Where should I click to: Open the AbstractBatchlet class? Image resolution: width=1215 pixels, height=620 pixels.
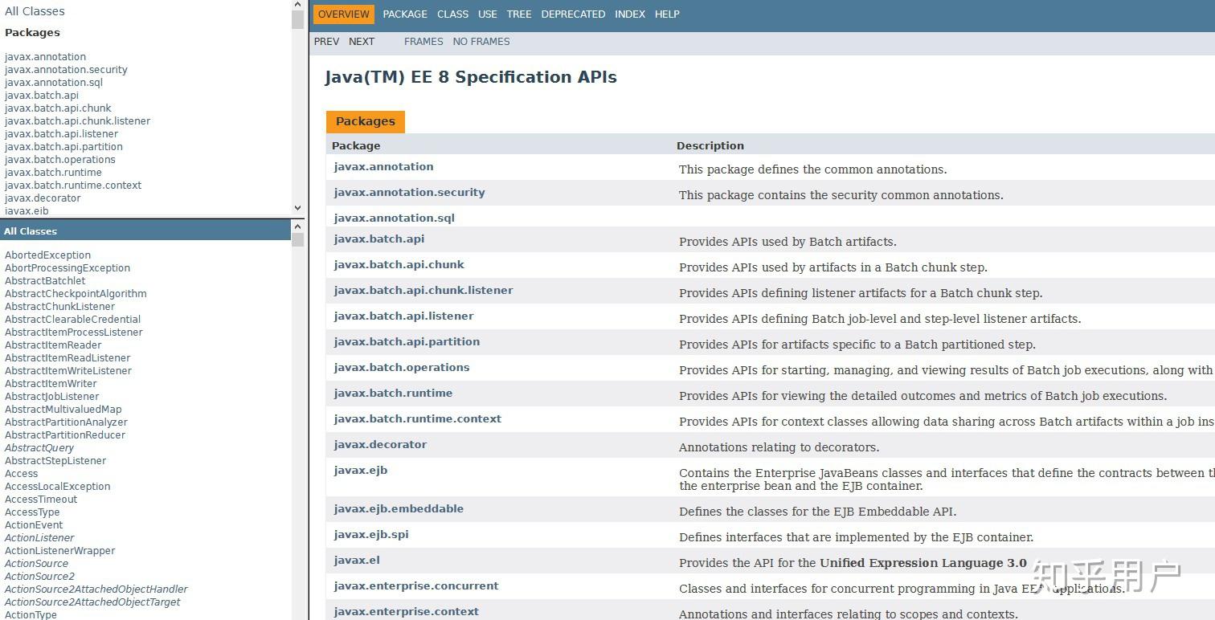(45, 281)
